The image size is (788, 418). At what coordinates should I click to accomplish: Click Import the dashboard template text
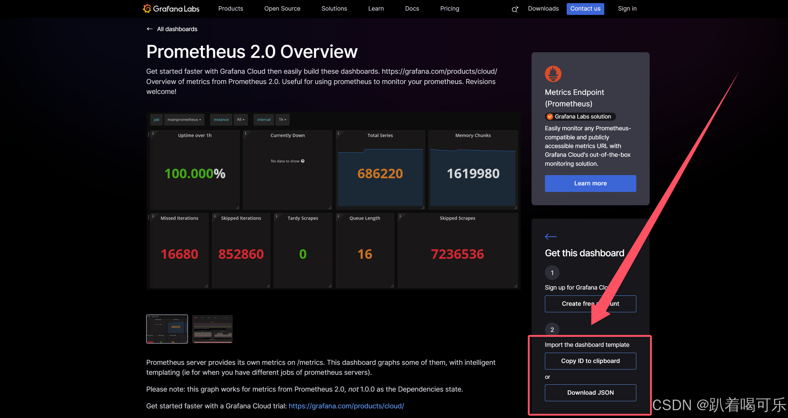tap(587, 345)
